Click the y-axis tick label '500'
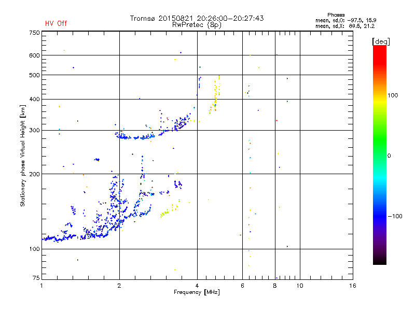The image size is (415, 311). click(34, 75)
